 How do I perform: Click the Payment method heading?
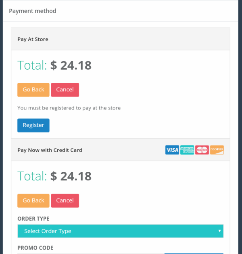tap(33, 11)
